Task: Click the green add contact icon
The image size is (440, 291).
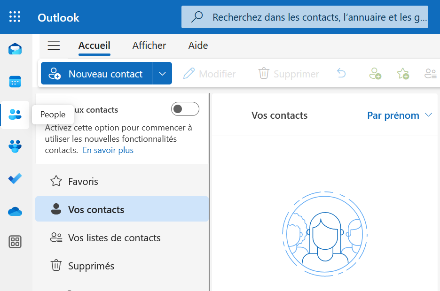Action: click(375, 73)
